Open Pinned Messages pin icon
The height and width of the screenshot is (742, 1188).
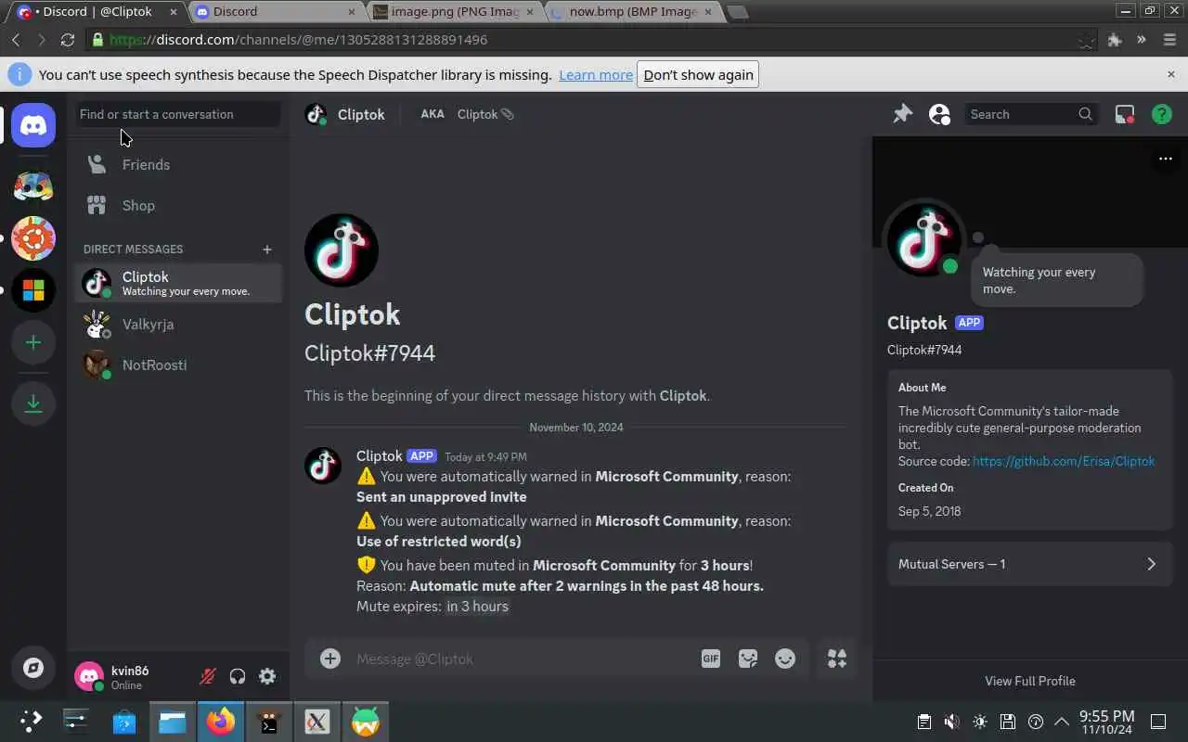tap(902, 114)
